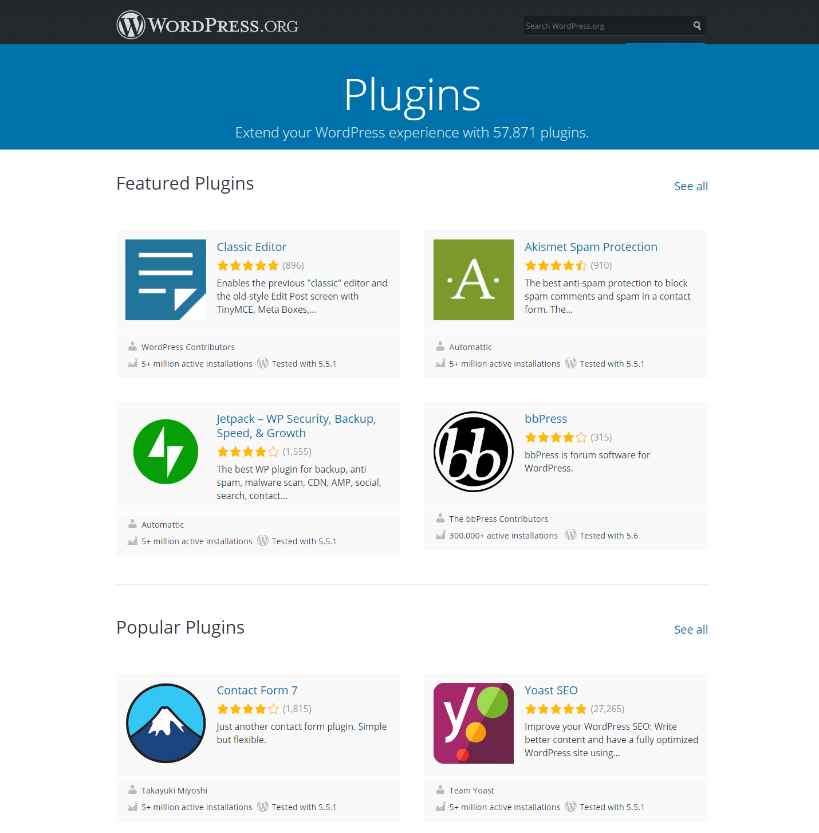This screenshot has height=833, width=819.
Task: Click the Yoast SEO purple icon
Action: click(473, 723)
